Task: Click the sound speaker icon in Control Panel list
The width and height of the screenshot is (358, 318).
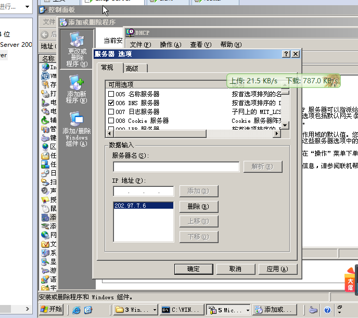Action: [45, 190]
